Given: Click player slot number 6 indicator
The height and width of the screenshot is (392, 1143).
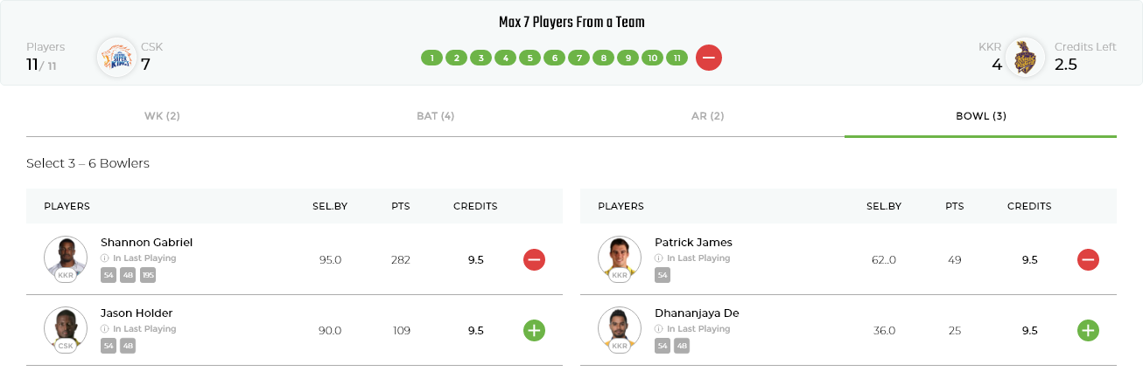Looking at the screenshot, I should point(553,58).
